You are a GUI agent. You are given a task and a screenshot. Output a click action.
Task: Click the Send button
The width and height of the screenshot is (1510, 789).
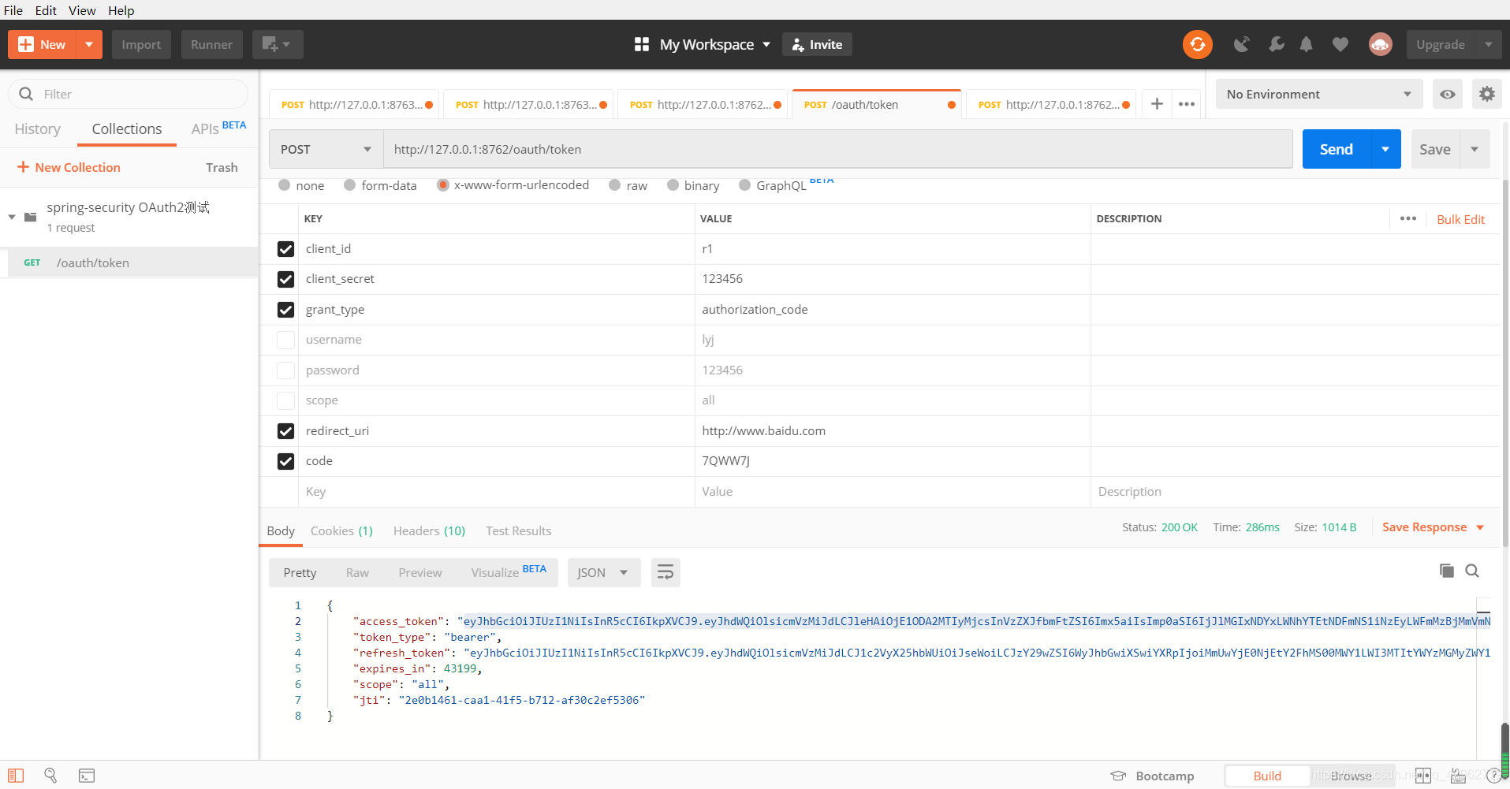[x=1337, y=149]
